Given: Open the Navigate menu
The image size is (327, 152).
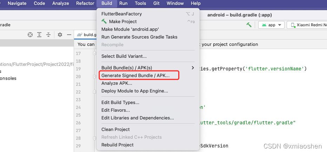Looking at the screenshot, I should (x=17, y=4).
